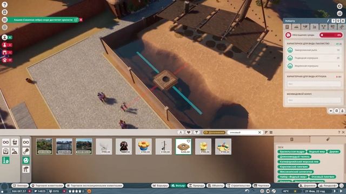Viewport: 346px width, 194px height.
Task: Toggle the favorites heart filter
Action: click(x=189, y=132)
